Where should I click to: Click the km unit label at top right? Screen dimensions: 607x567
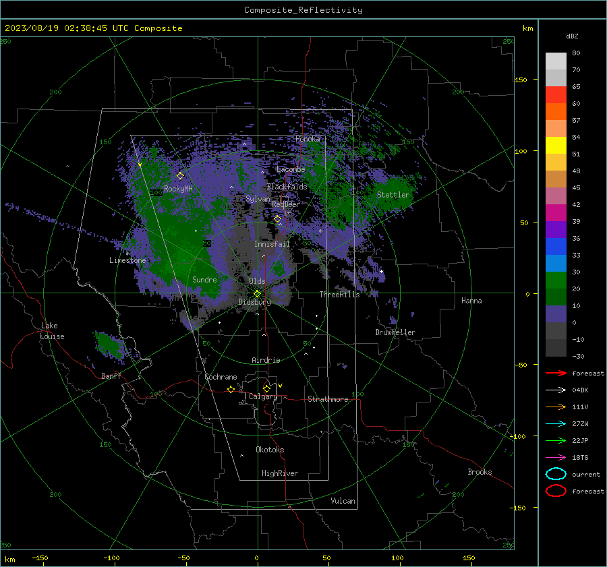(527, 28)
